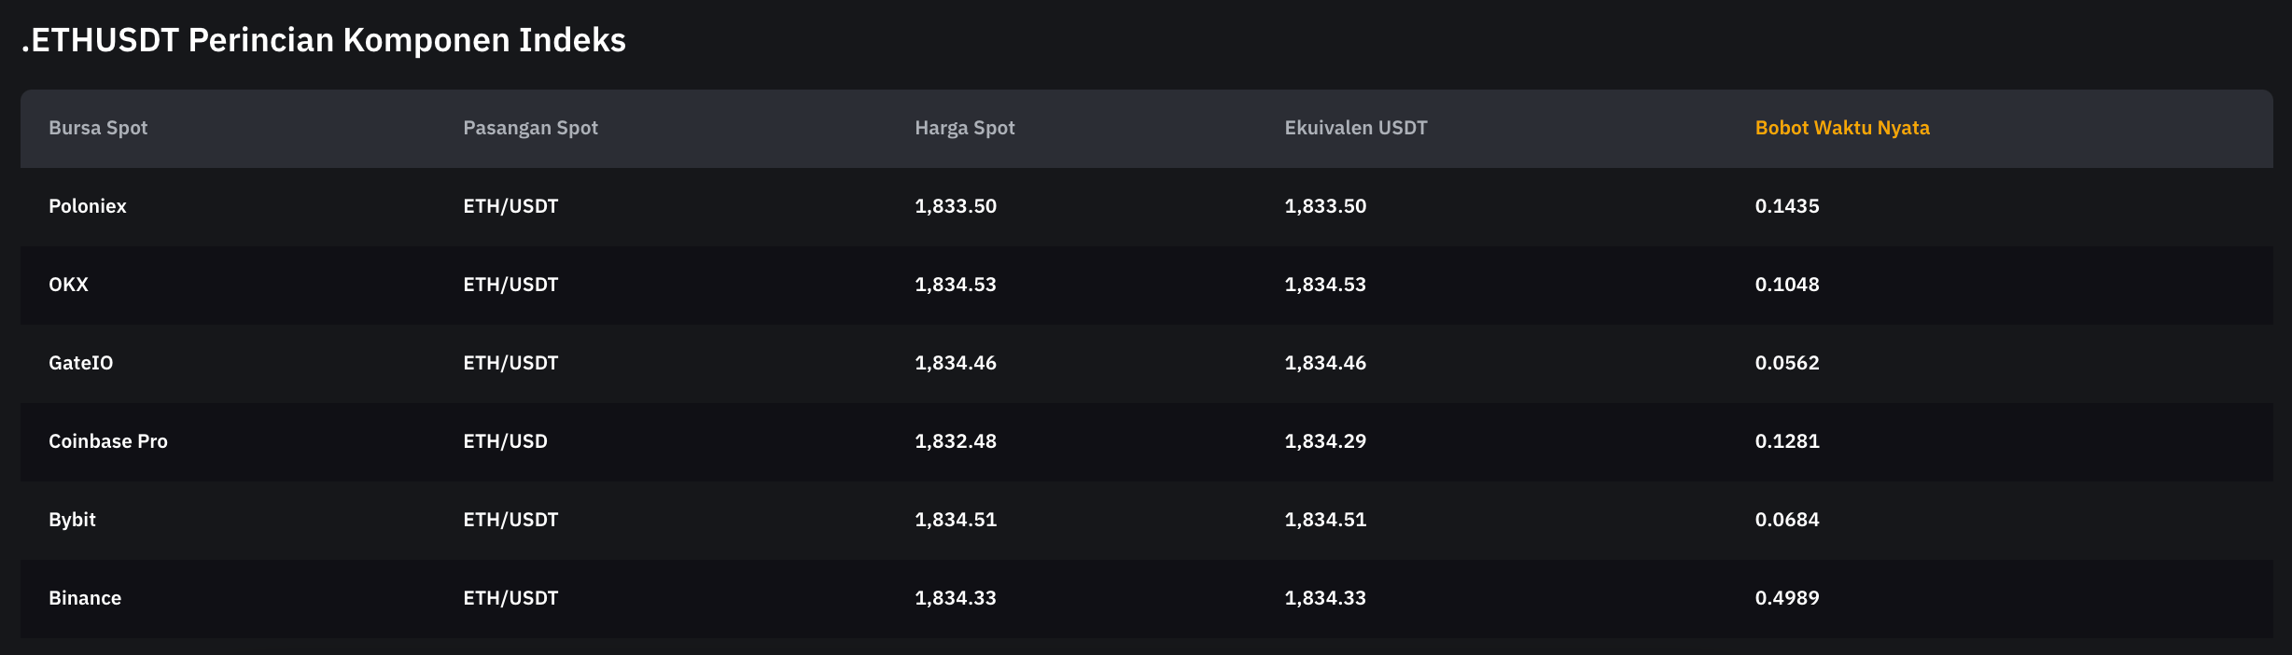Click the Ekuivalen USDT column header
This screenshot has height=655, width=2292.
(1355, 128)
